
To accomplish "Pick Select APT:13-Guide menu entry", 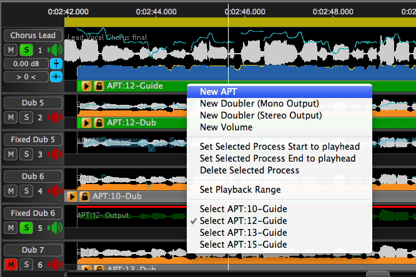I will coord(243,233).
